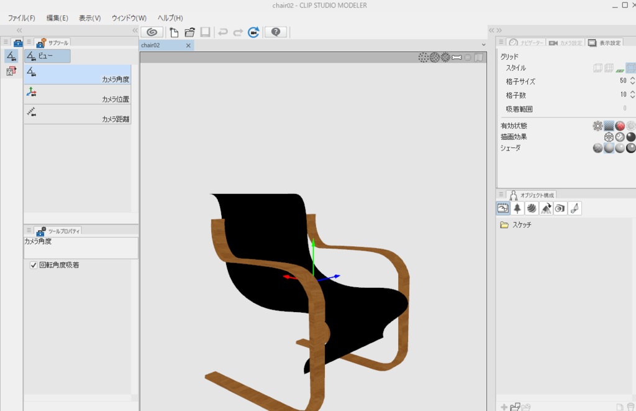Increase the 格子サイズ value
The width and height of the screenshot is (636, 411).
click(632, 78)
